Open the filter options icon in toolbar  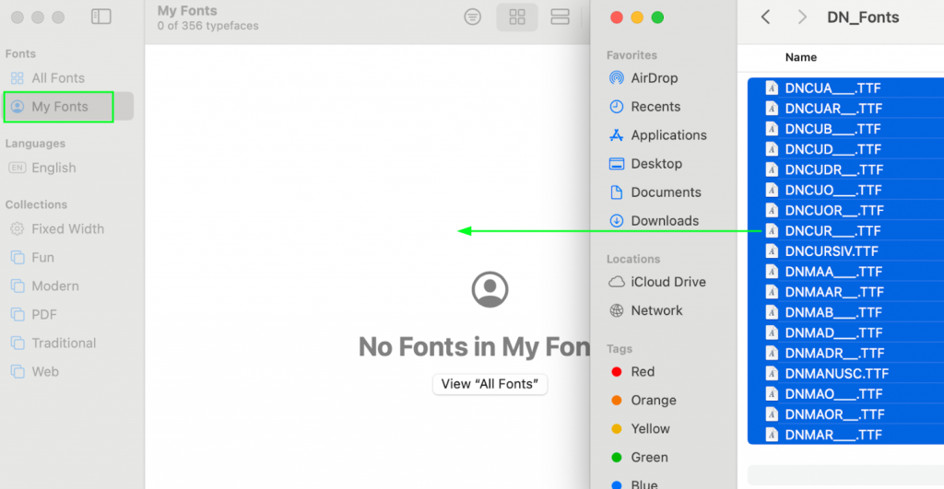pyautogui.click(x=473, y=17)
